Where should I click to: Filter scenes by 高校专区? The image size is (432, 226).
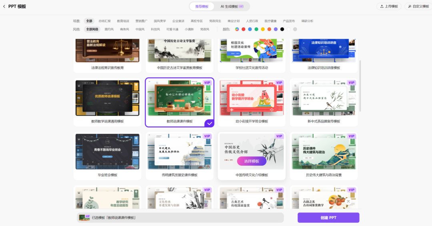coord(197,21)
